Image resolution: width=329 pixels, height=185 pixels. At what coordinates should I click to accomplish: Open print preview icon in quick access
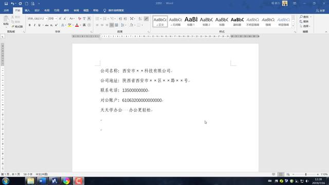point(33,4)
